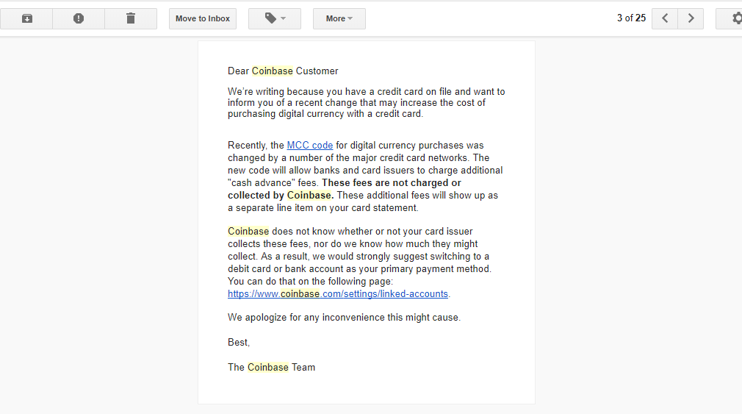The width and height of the screenshot is (742, 414).
Task: Archive this email with the archive icon
Action: click(27, 18)
